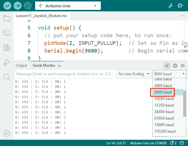Image resolution: width=188 pixels, height=146 pixels.
Task: Open the Boards Manager sidebar icon
Action: (7, 33)
